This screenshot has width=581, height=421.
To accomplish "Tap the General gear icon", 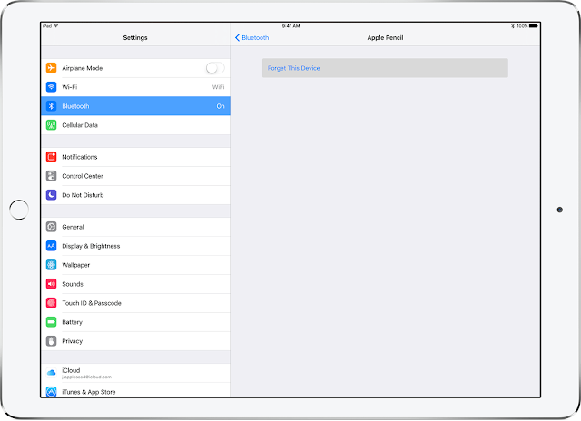I will point(51,227).
